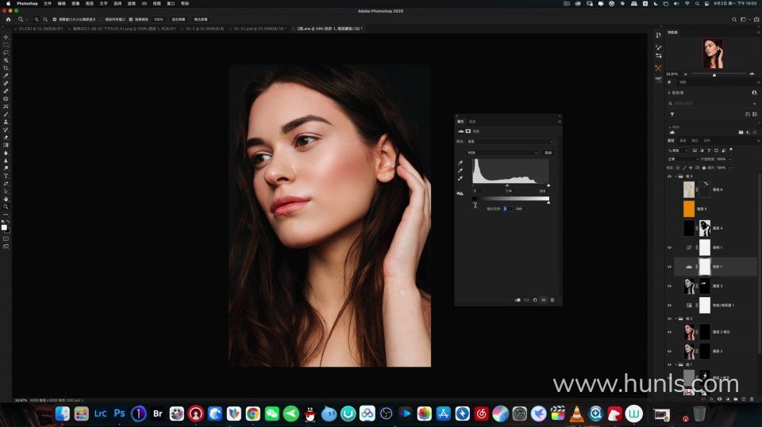Clip adjustment to layer icon

pyautogui.click(x=517, y=299)
